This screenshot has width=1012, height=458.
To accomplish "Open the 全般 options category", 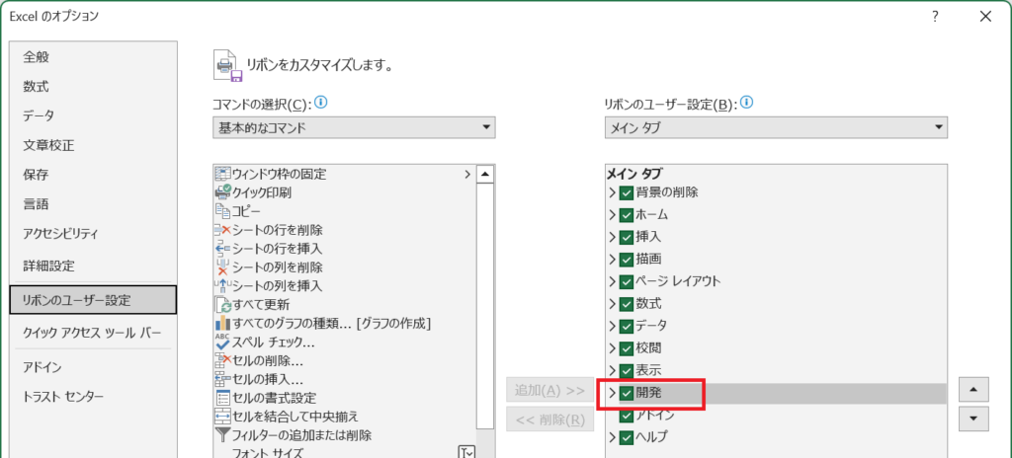I will pos(93,57).
